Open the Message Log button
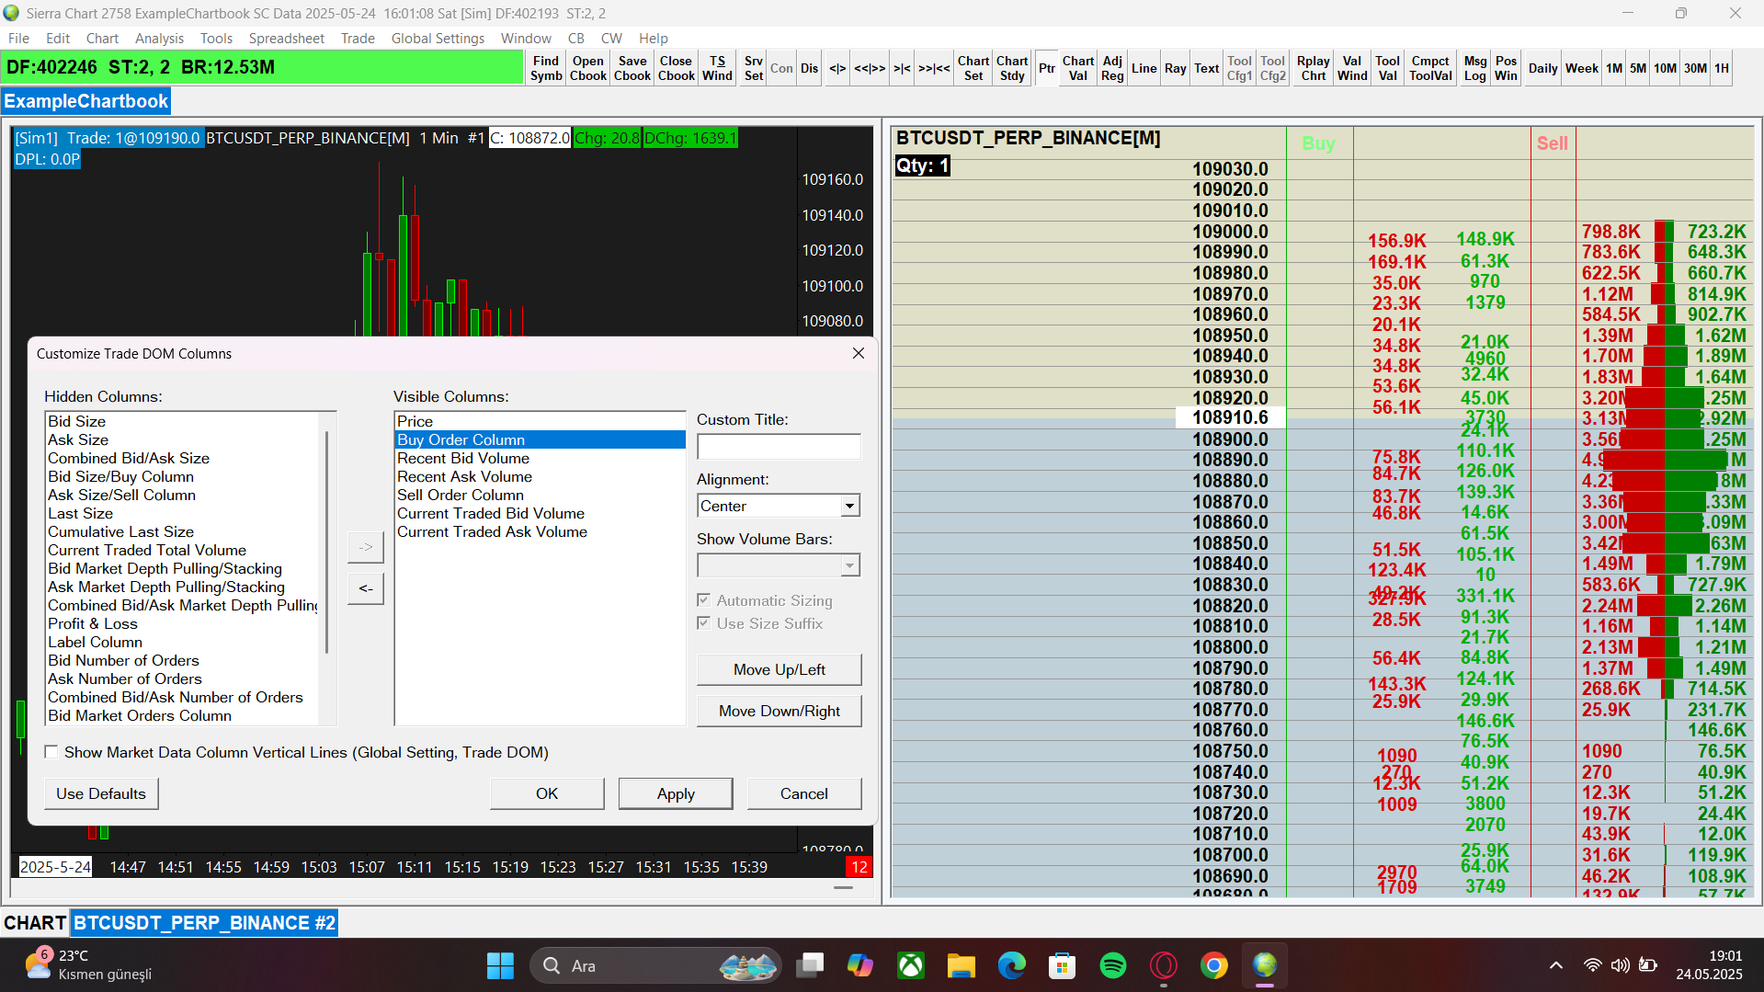1764x992 pixels. [1474, 68]
